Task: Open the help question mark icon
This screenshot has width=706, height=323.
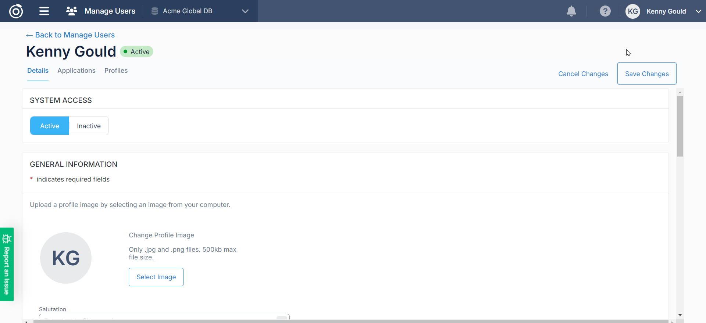Action: point(605,11)
